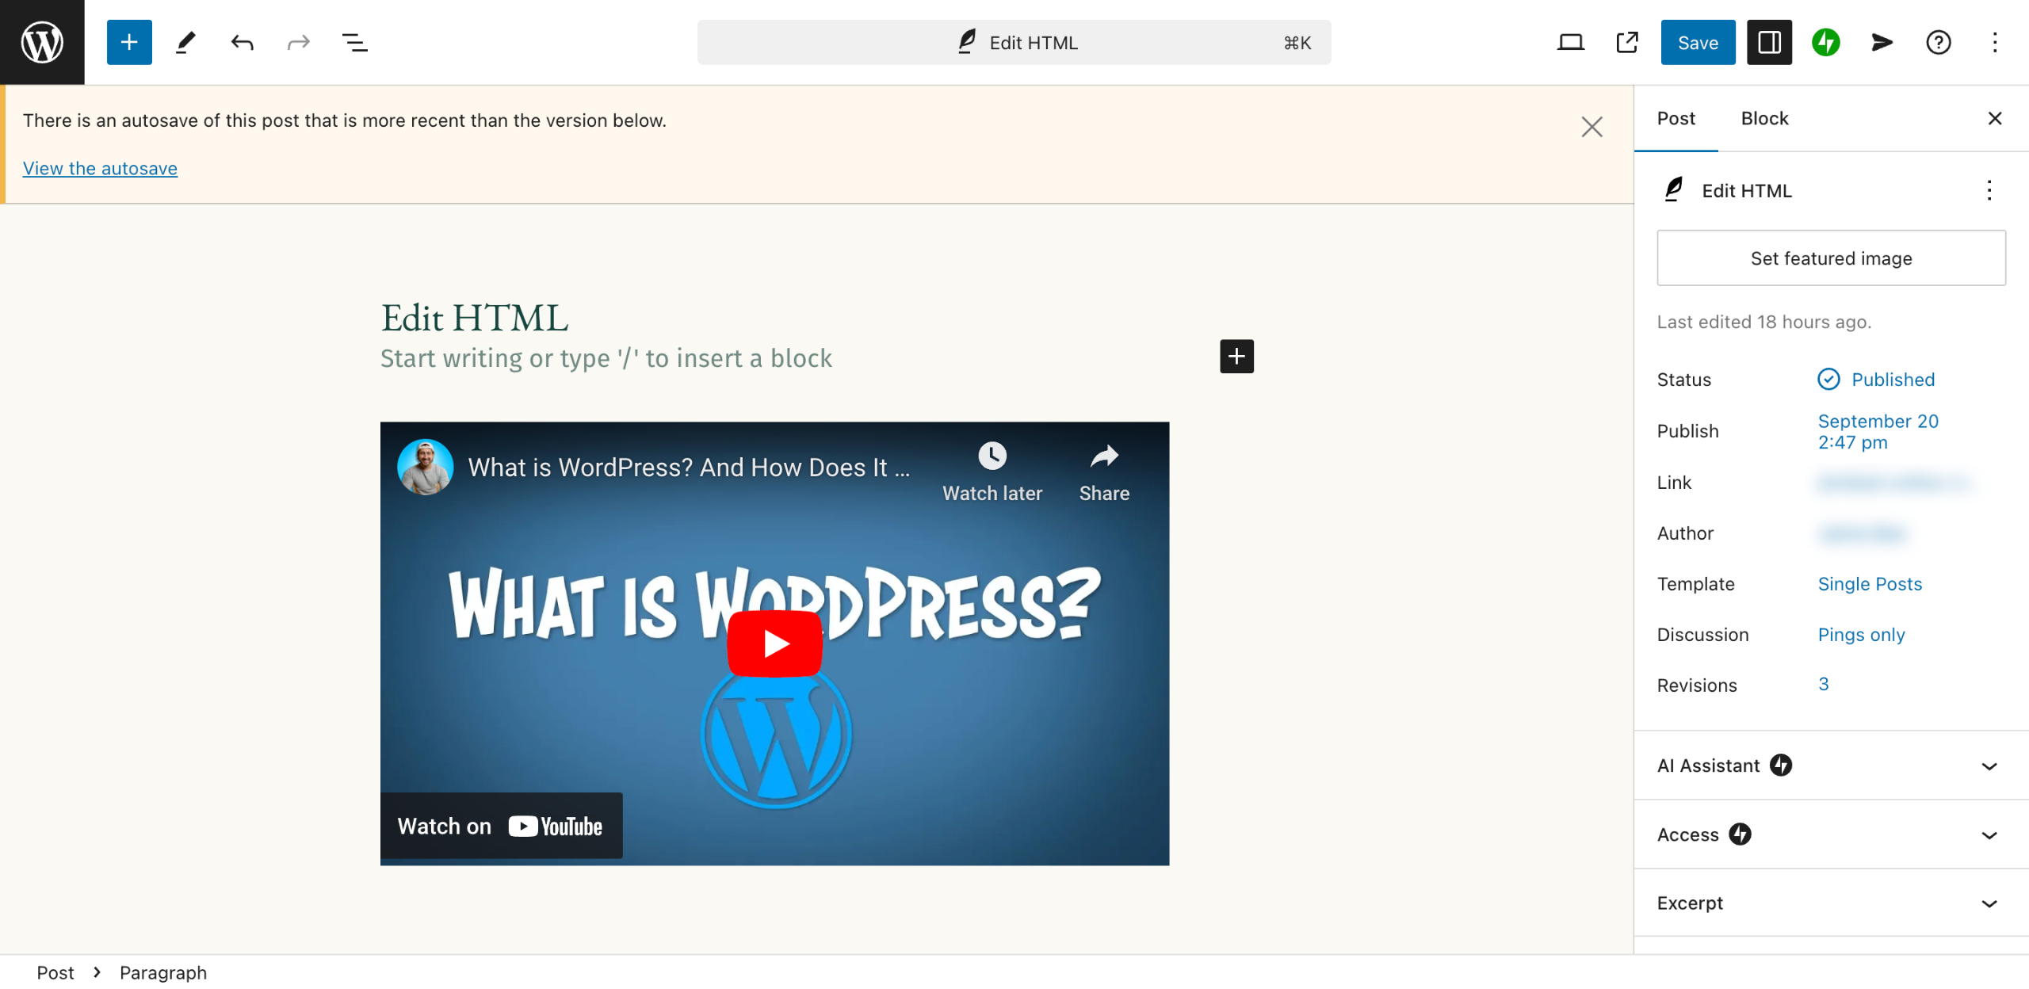Open Pings only discussion settings
The height and width of the screenshot is (989, 2029).
1861,635
